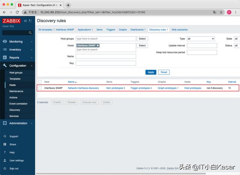Collapse the sidebar with double-arrow icon
Viewport: 240px width, 175px height.
25,21
